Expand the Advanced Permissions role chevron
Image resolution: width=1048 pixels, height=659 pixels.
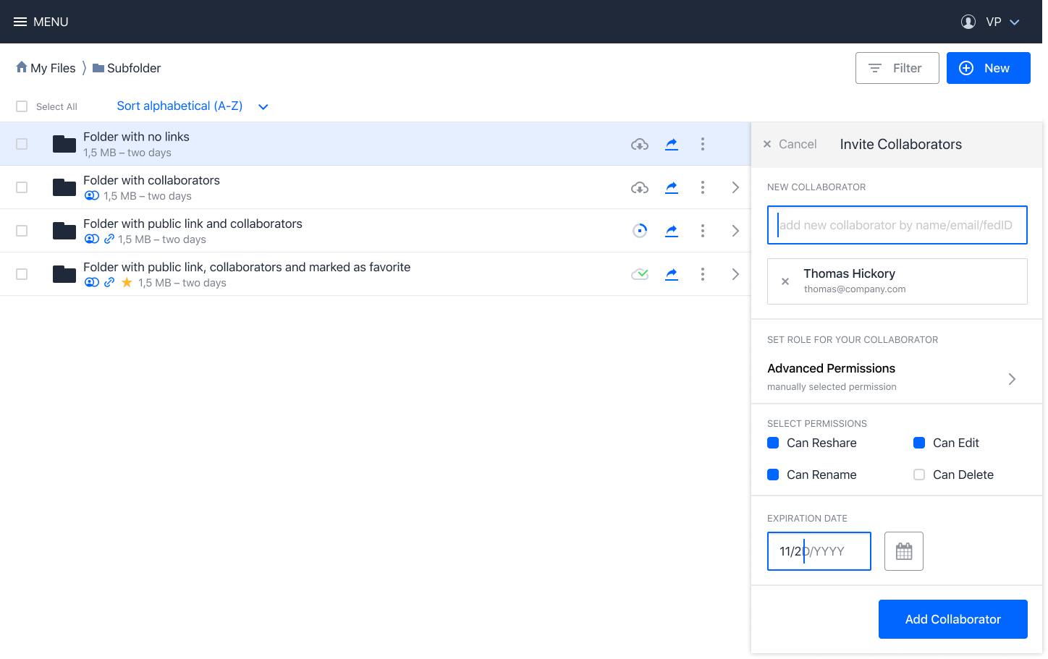point(1012,379)
